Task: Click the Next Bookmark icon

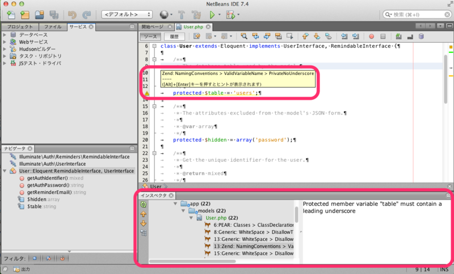Action: 317,36
